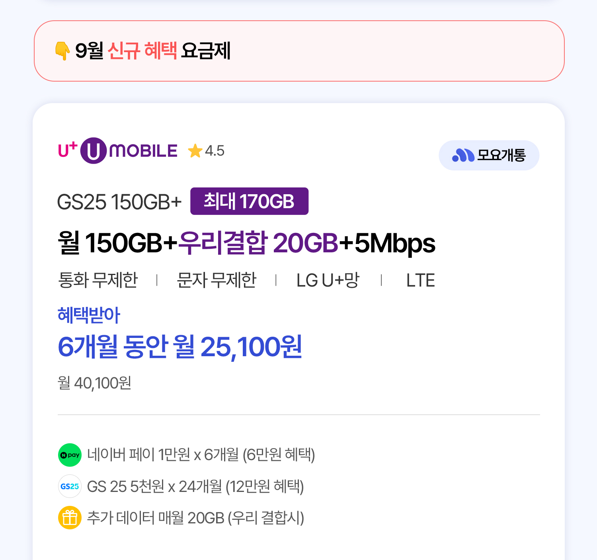
Task: Click the pointing hand emoji
Action: 62,51
